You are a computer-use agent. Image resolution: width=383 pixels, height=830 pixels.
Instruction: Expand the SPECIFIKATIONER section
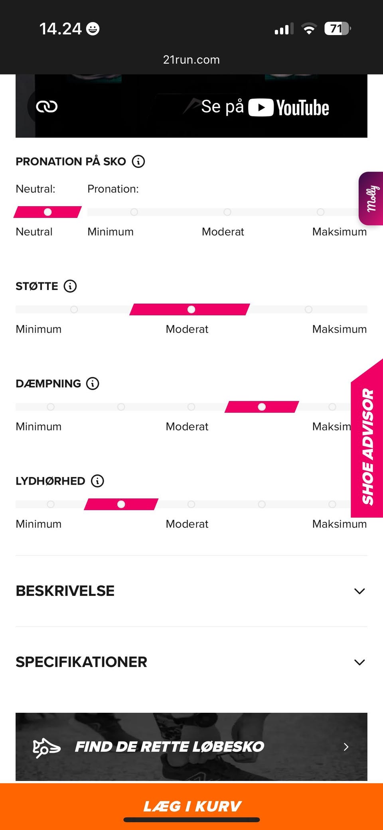(x=359, y=662)
